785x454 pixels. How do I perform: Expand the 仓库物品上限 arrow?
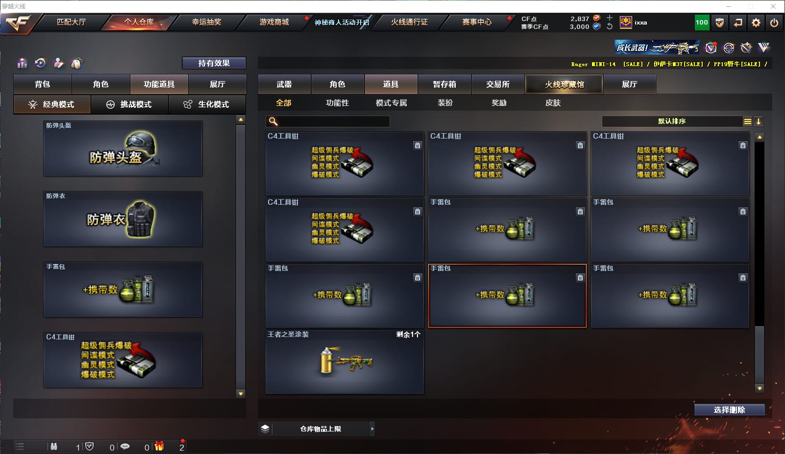point(372,429)
